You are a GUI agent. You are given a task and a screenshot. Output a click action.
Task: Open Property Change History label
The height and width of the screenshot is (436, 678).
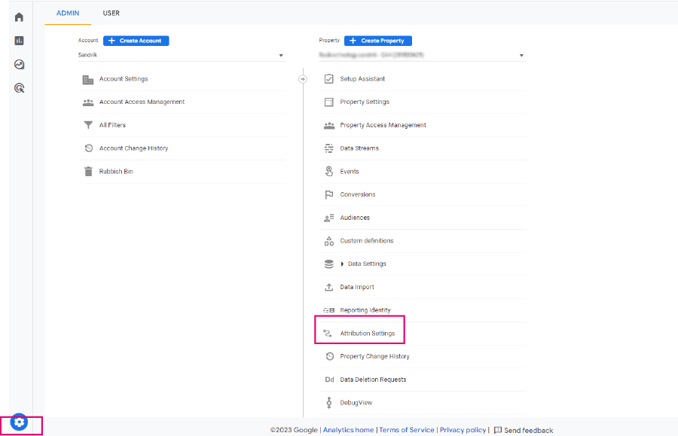coord(374,356)
